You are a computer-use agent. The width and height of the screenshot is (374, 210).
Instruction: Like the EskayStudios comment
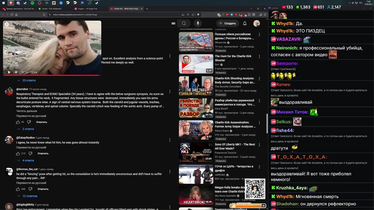18,153
